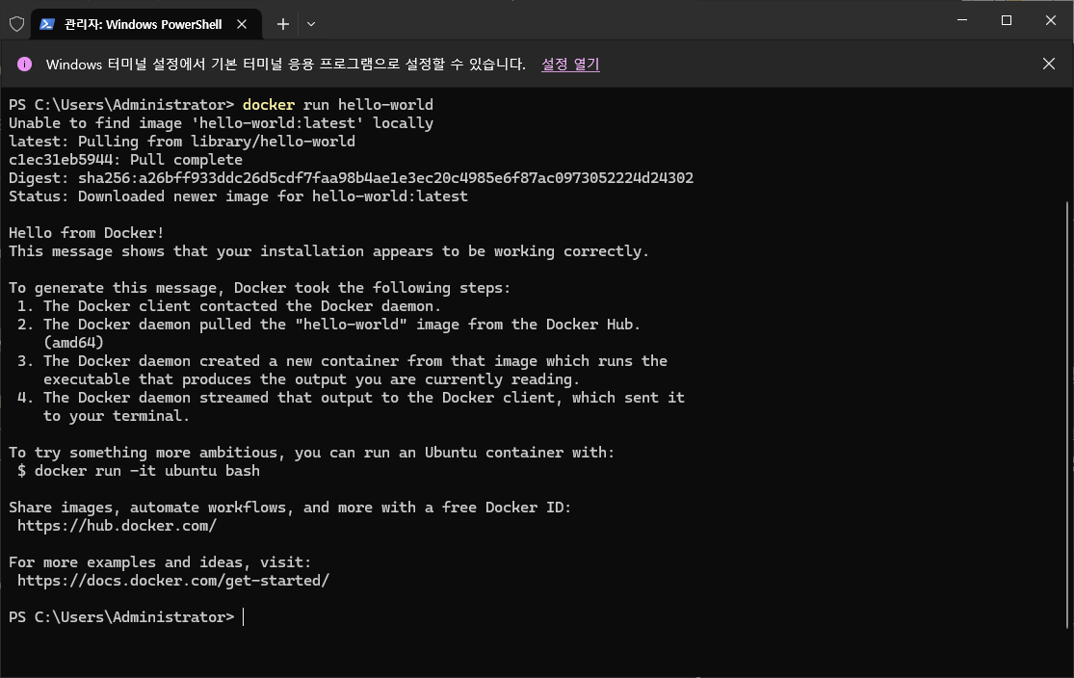This screenshot has width=1074, height=678.
Task: Click 'For more examples and ideas' line
Action: coord(160,562)
